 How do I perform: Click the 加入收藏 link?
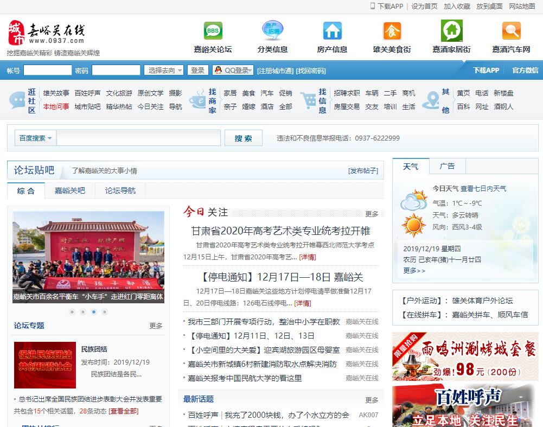click(x=457, y=6)
